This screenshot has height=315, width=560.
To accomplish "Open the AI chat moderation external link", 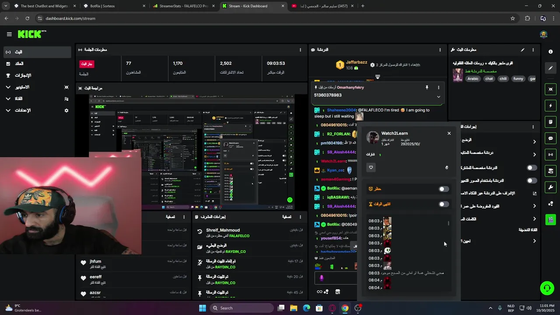I will click(535, 193).
